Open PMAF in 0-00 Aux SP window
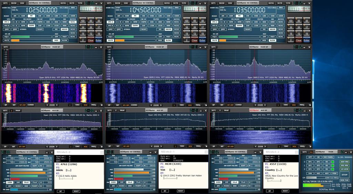 coord(18,110)
